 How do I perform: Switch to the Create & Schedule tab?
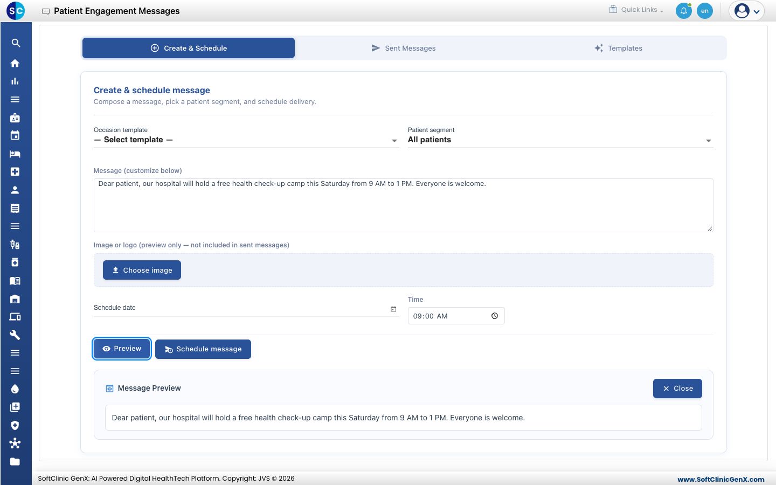coord(189,48)
